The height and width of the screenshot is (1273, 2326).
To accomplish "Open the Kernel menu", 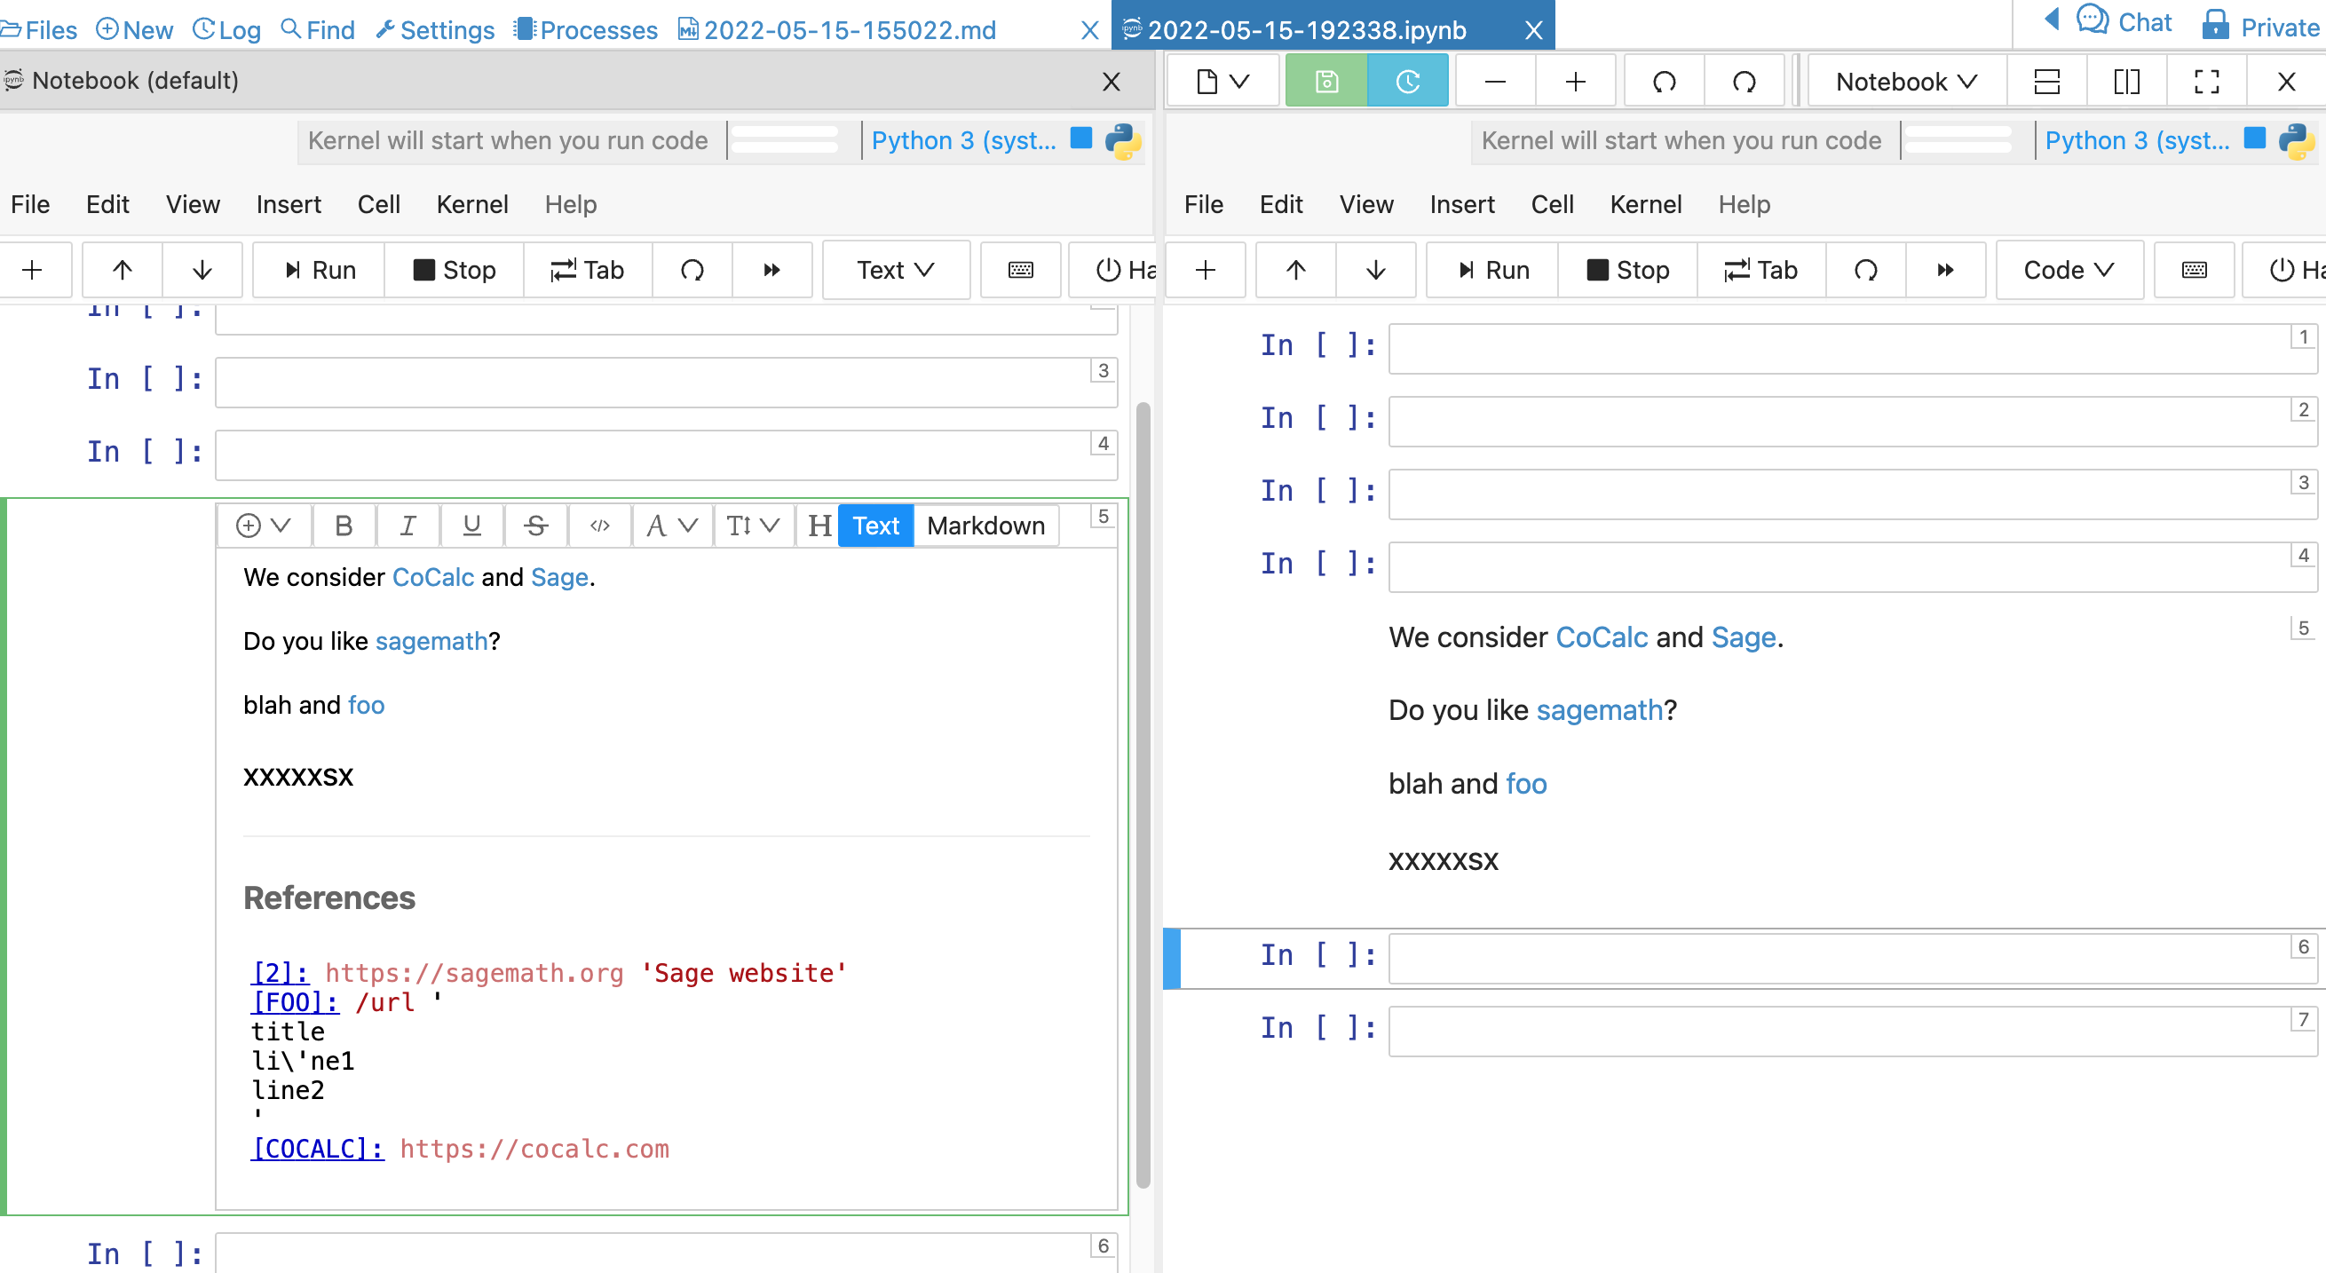I will pos(472,204).
